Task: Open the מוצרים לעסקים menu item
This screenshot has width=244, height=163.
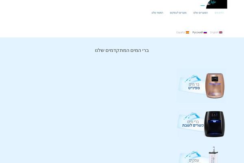Action: (x=178, y=13)
